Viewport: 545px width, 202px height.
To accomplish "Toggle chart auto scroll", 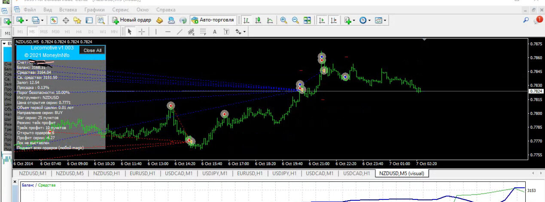I will pos(322,20).
